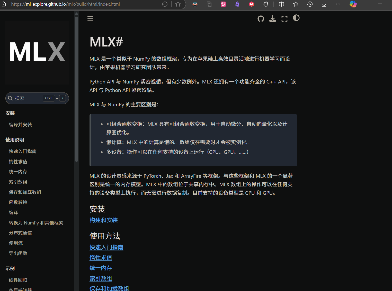Open the browser Extensions puzzle icon
The height and width of the screenshot is (291, 392).
[266, 4]
